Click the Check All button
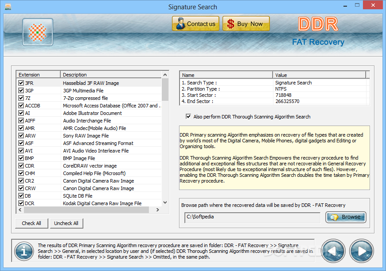This screenshot has width=386, height=271. click(31, 223)
